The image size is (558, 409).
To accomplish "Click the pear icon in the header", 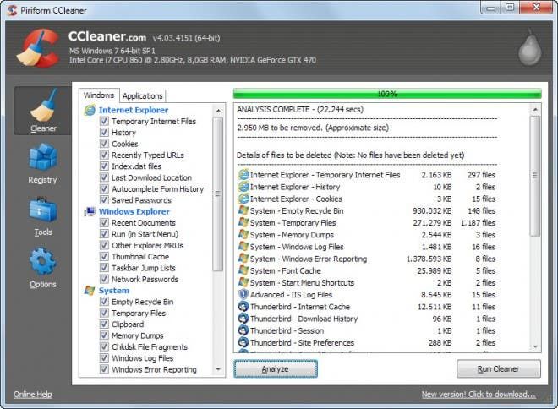I will 529,49.
